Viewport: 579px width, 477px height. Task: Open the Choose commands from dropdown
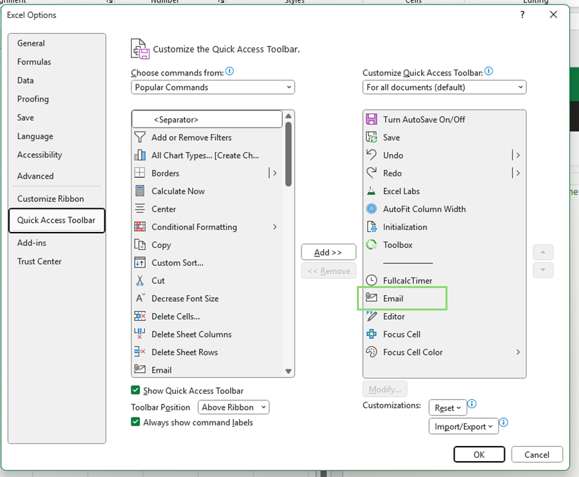213,87
